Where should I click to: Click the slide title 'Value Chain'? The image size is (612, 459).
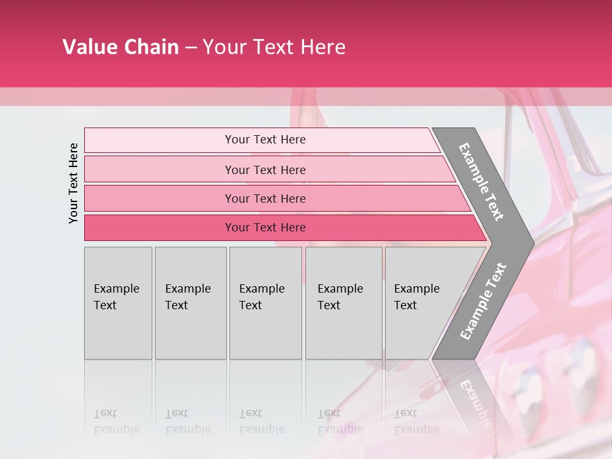120,47
